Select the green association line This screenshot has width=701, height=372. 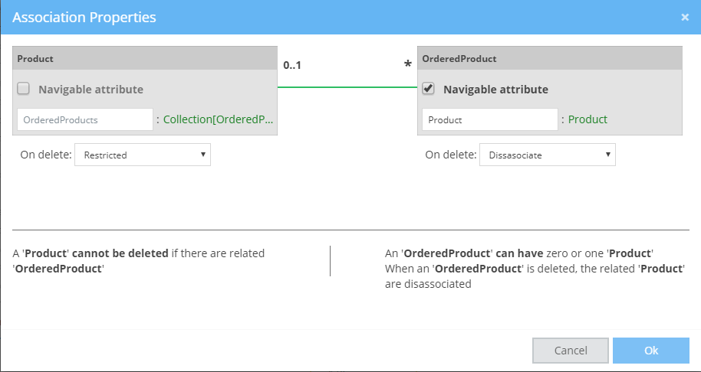click(347, 87)
